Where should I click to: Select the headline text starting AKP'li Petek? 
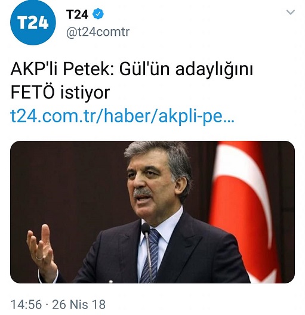(131, 81)
